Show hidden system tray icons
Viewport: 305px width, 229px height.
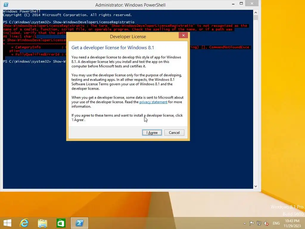click(245, 223)
